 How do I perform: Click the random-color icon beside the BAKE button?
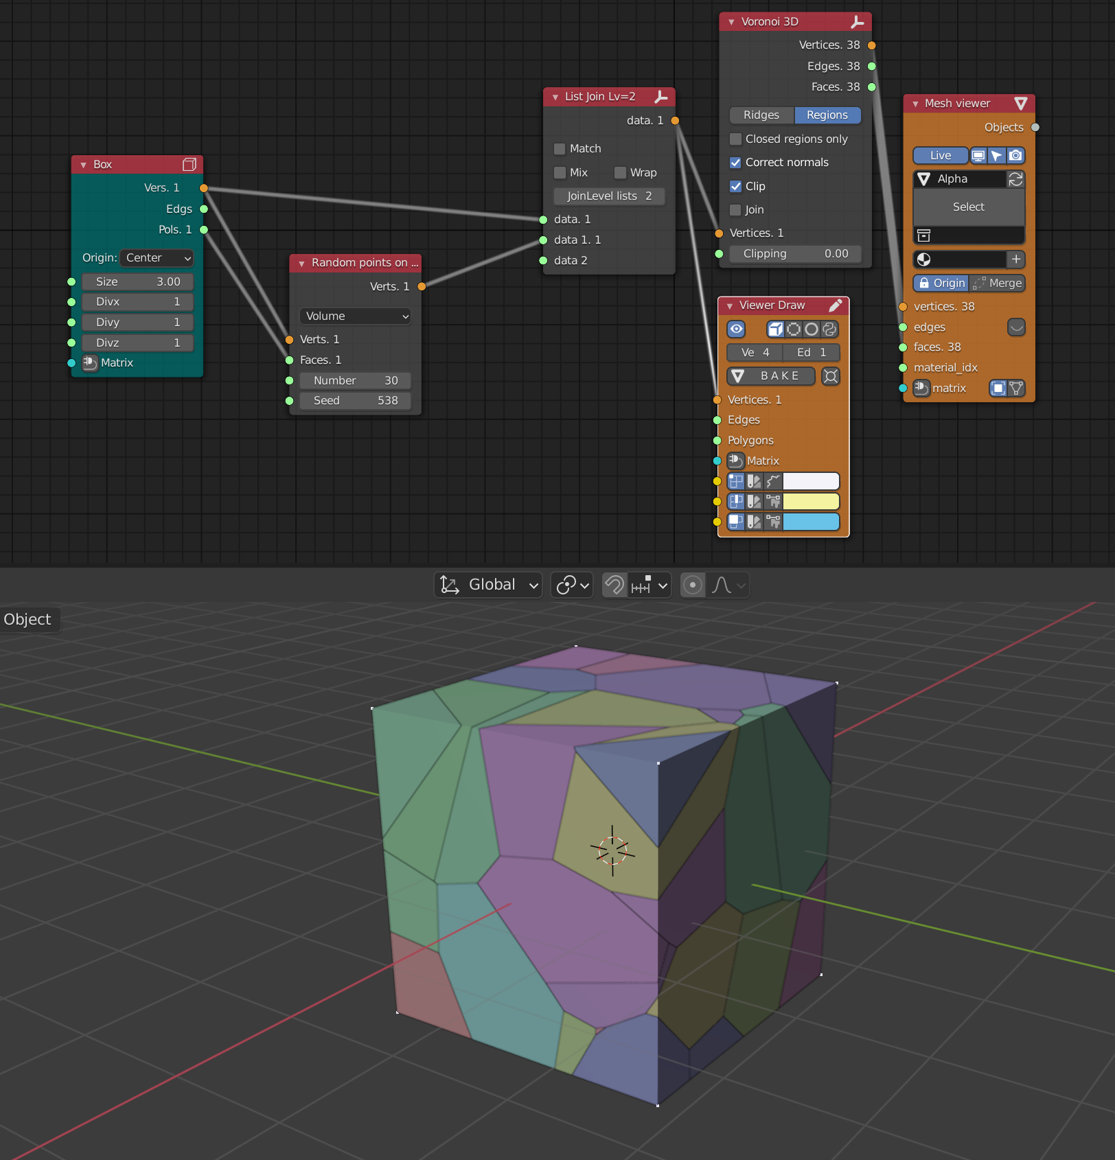(x=831, y=376)
